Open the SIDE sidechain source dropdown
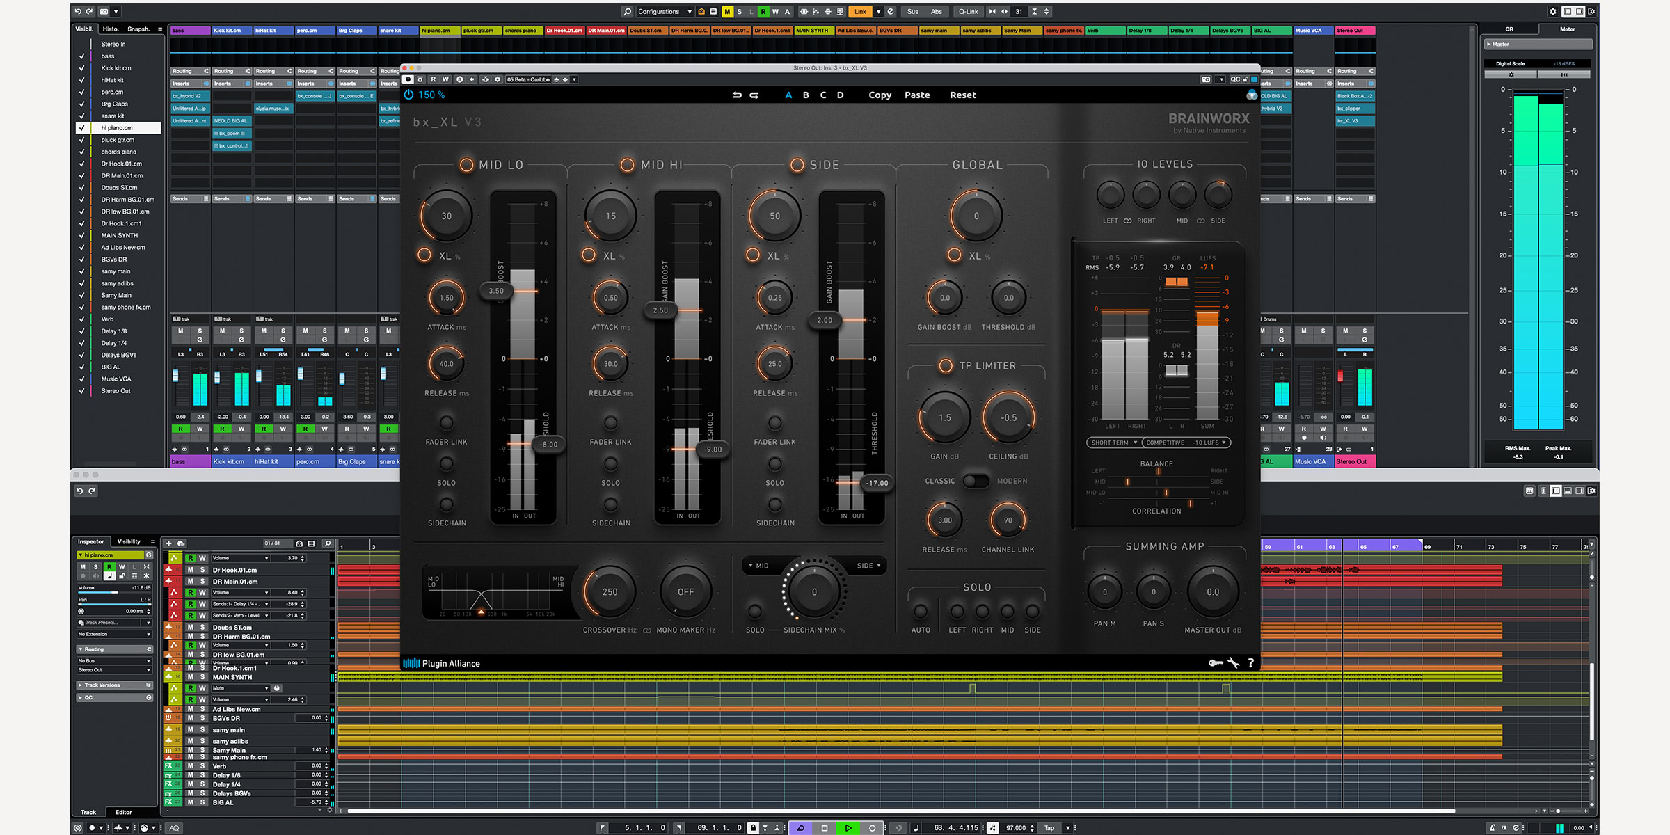 pyautogui.click(x=869, y=566)
